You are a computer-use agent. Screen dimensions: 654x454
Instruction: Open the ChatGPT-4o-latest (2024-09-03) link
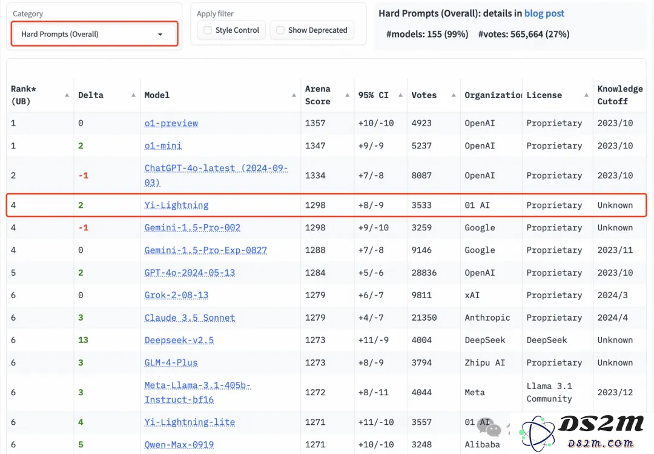(216, 175)
